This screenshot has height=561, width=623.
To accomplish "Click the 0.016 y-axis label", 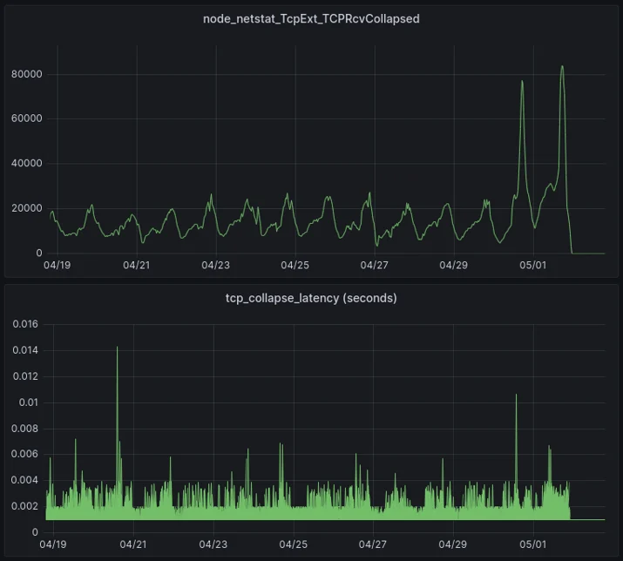I will (x=25, y=324).
